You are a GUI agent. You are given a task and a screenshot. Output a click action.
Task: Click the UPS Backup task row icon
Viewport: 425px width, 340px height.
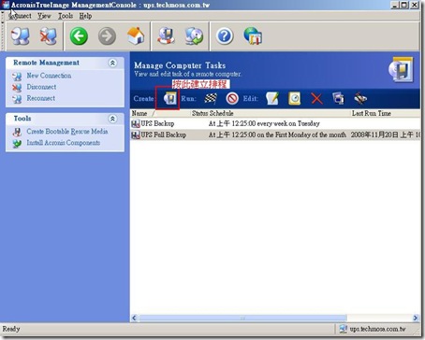(x=136, y=124)
